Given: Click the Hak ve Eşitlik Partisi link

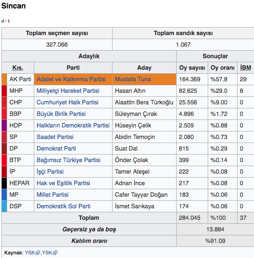Looking at the screenshot, I should point(63,183).
